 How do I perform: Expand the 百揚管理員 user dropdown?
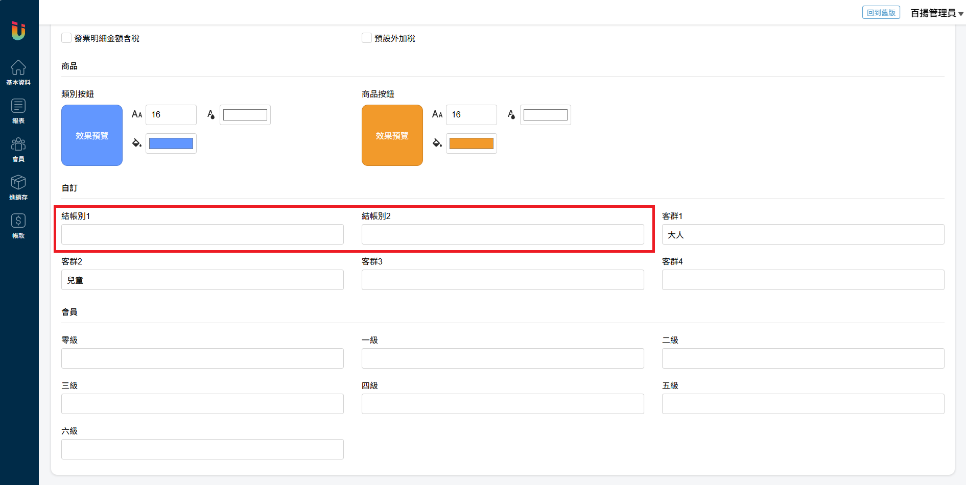pos(937,13)
